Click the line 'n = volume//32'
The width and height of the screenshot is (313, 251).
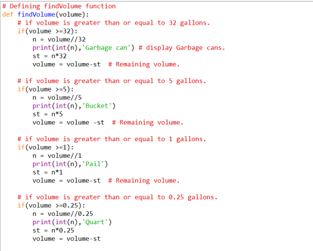tap(59, 40)
